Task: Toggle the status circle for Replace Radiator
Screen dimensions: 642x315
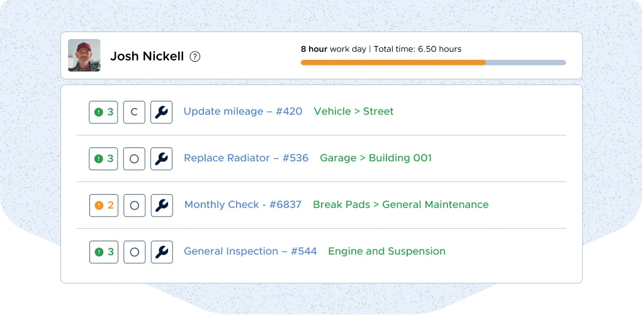Action: tap(134, 159)
